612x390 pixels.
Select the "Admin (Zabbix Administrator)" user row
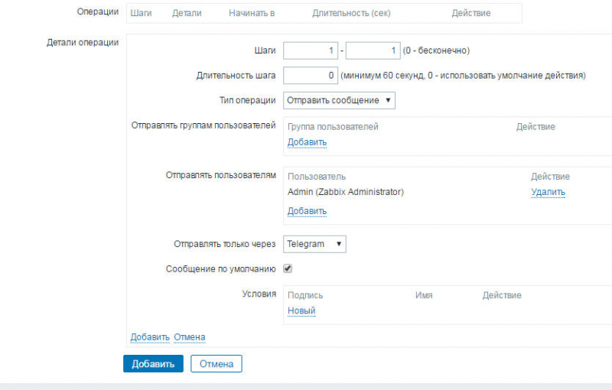(346, 192)
